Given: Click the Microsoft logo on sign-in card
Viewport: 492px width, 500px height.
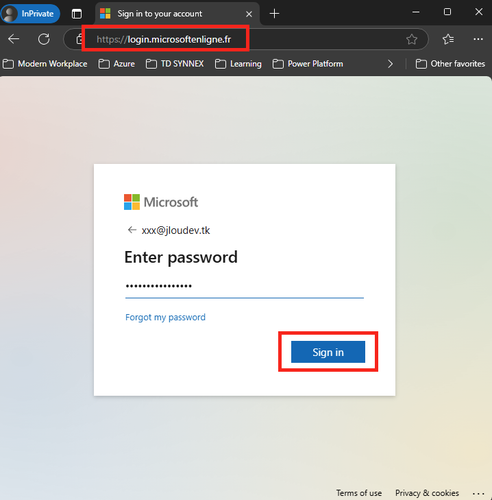Looking at the screenshot, I should coord(161,202).
